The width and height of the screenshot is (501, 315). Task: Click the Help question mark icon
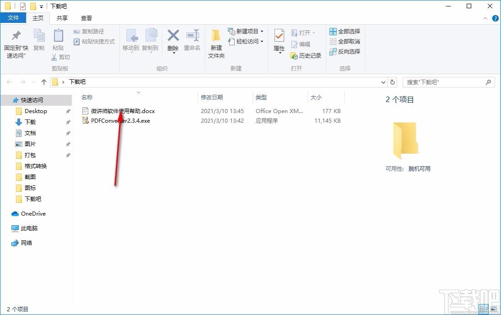[495, 18]
